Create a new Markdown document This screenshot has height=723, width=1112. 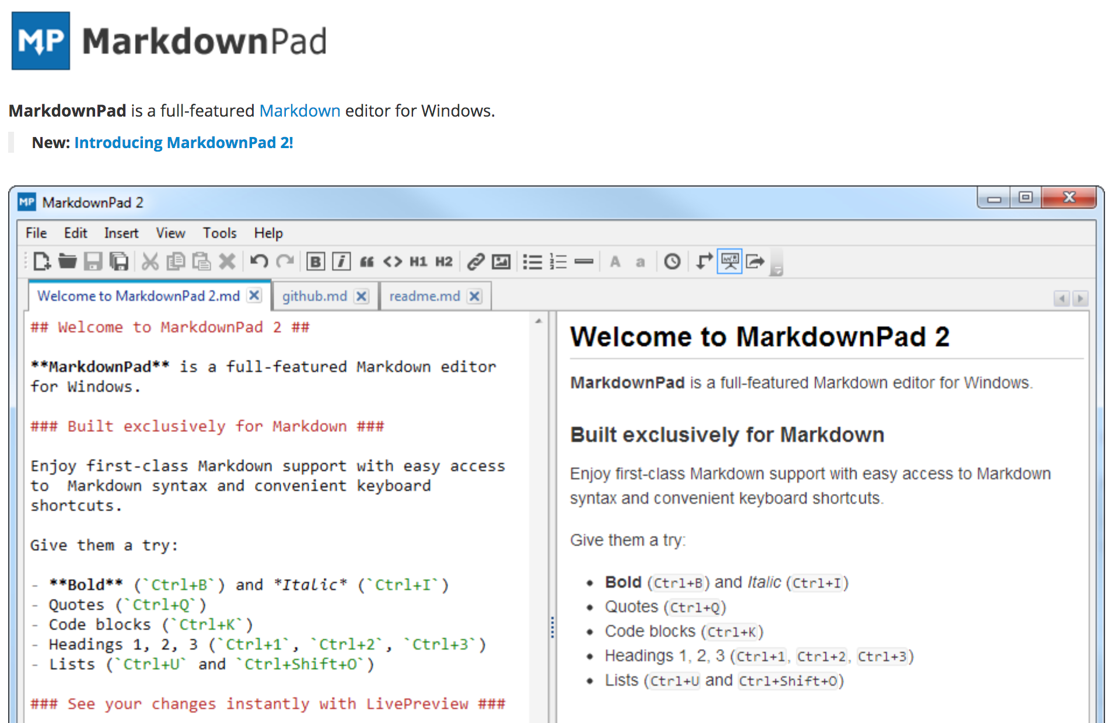(41, 261)
